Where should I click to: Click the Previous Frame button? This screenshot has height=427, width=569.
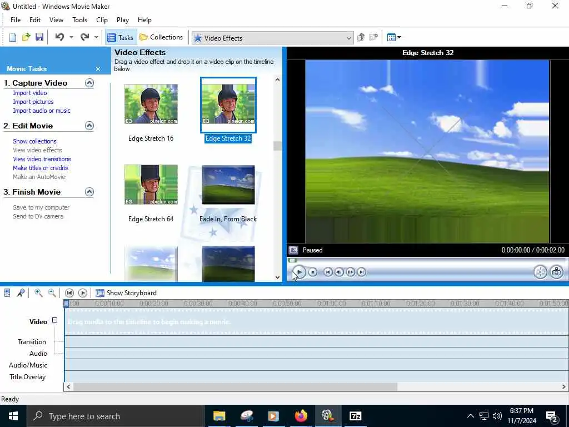pos(340,272)
